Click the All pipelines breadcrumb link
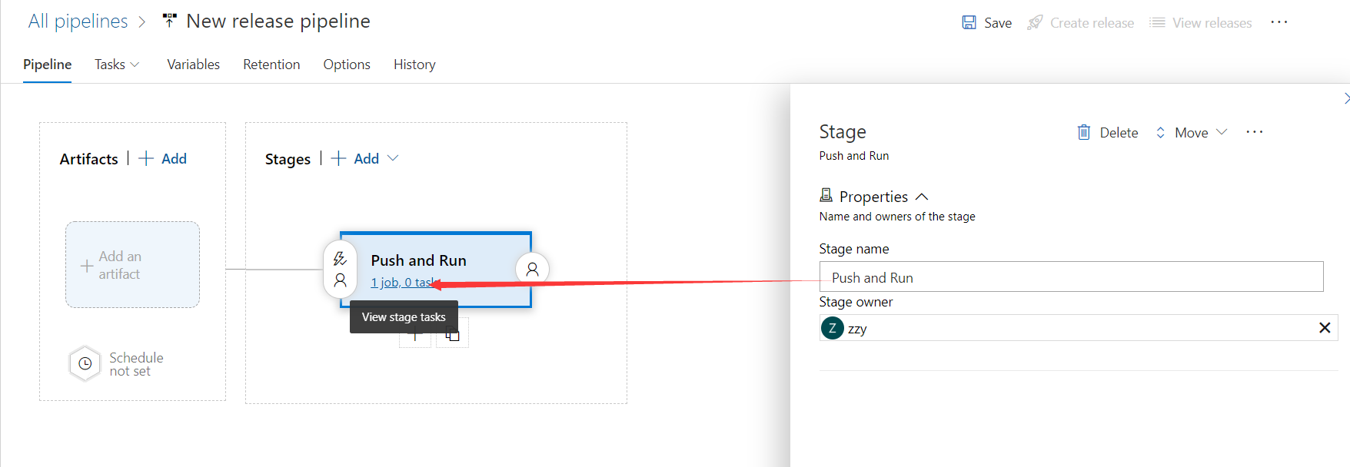Screen dimensions: 1350x467 point(78,22)
